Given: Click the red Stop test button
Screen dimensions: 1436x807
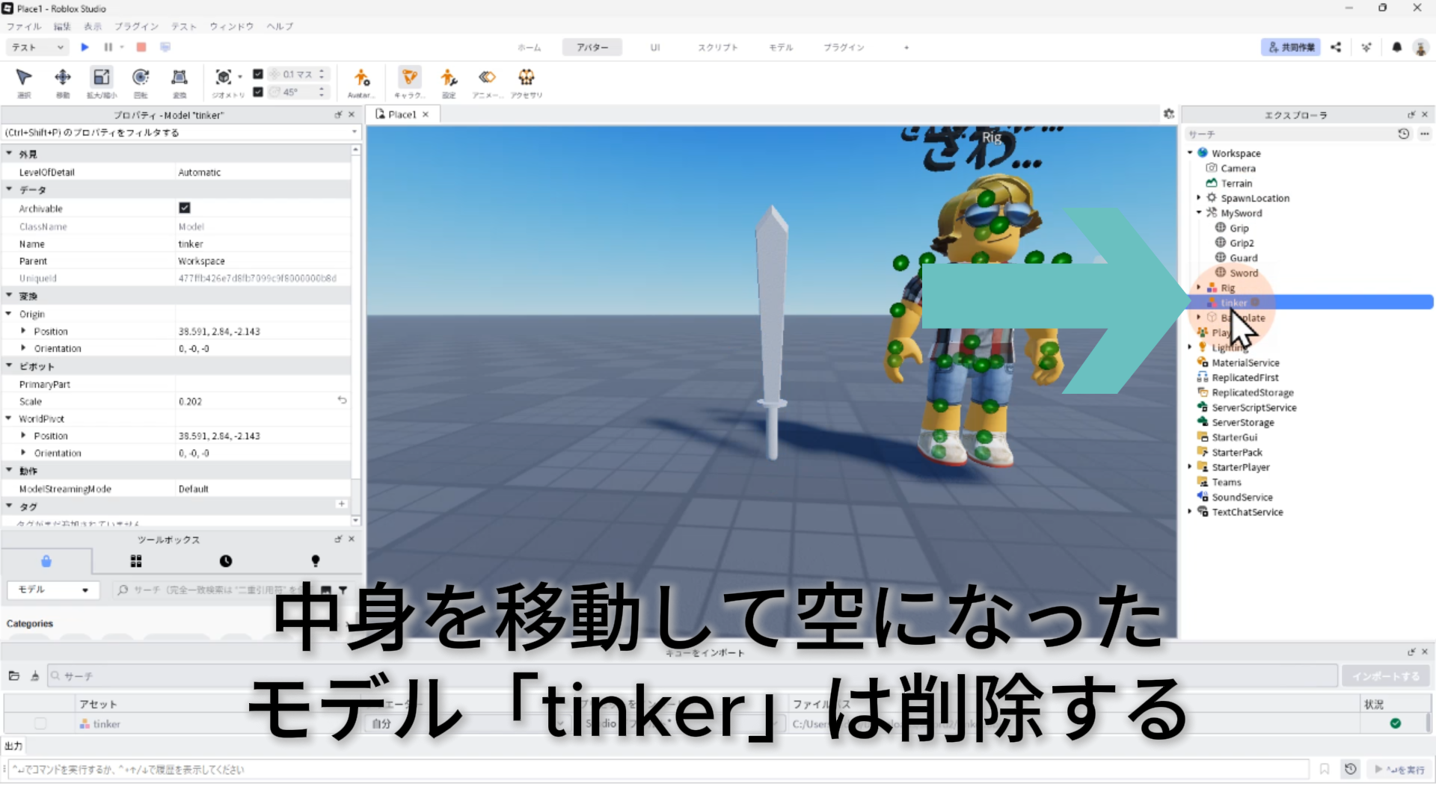Looking at the screenshot, I should coord(141,47).
